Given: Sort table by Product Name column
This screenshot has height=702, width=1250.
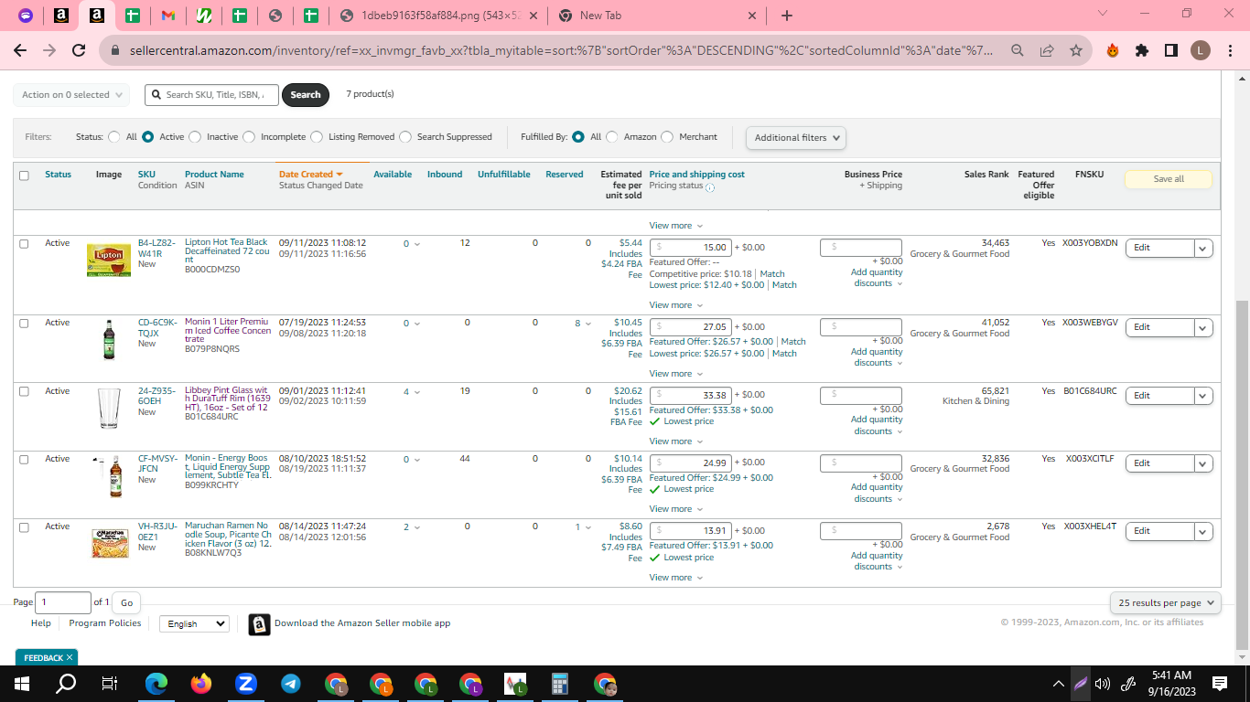Looking at the screenshot, I should click(214, 175).
